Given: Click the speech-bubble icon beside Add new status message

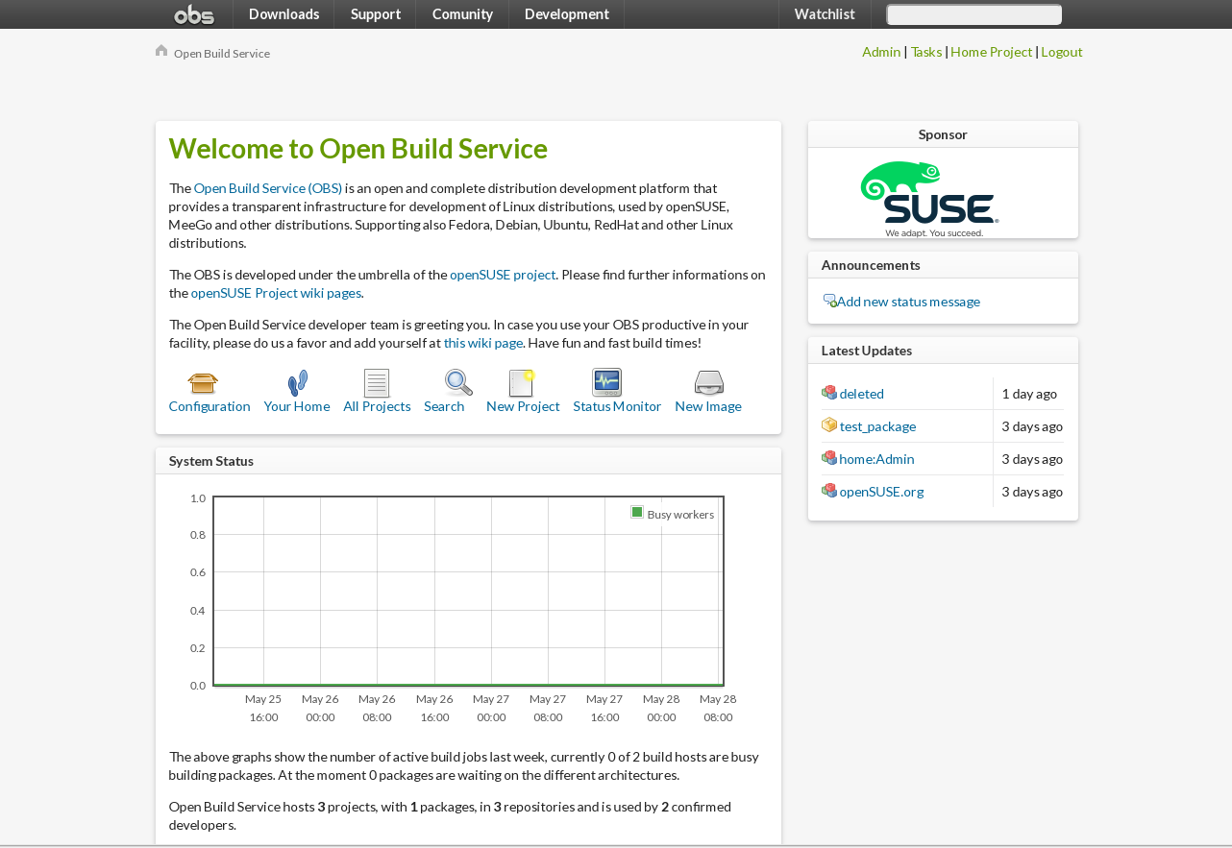Looking at the screenshot, I should coord(828,300).
